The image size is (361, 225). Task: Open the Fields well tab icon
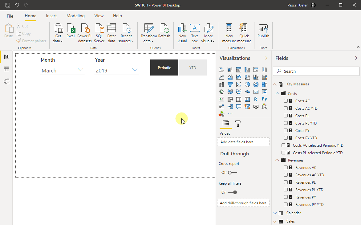pos(225,124)
